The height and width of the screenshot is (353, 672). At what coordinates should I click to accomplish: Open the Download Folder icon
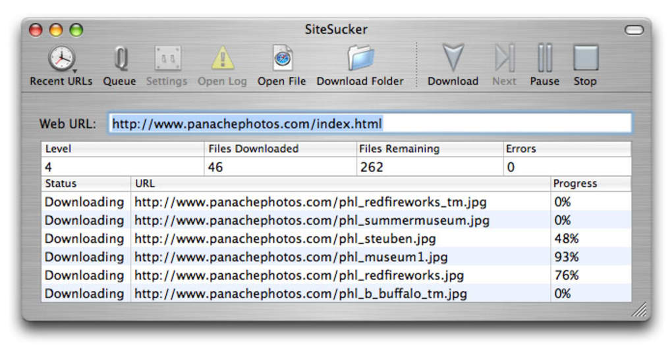click(x=360, y=58)
